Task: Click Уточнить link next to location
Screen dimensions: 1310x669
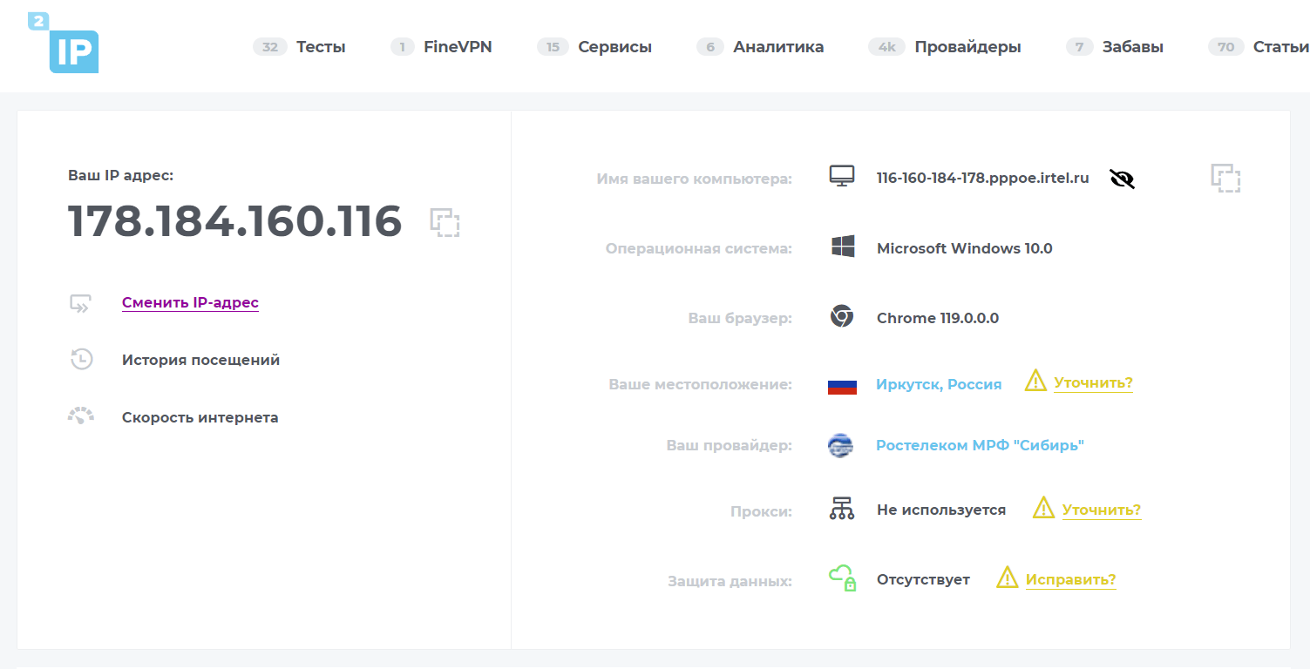Action: coord(1093,383)
